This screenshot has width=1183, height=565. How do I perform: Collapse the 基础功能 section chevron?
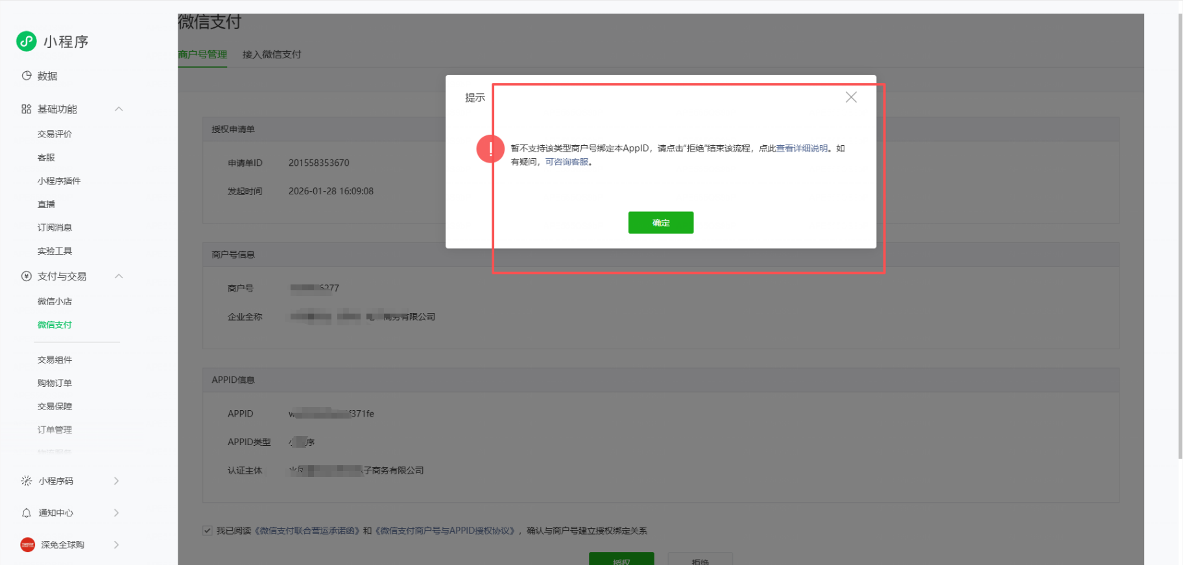(119, 109)
